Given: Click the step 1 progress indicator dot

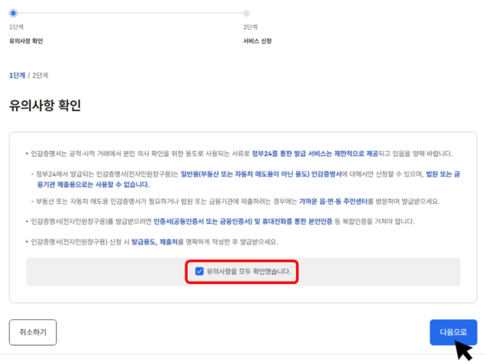Looking at the screenshot, I should pos(14,13).
